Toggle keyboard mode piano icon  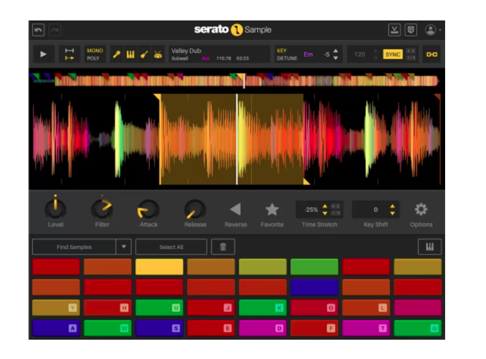430,247
